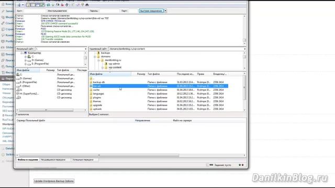This screenshot has width=335, height=188.
Task: Click the queue pane horizontal scrollbar
Action: click(x=131, y=156)
